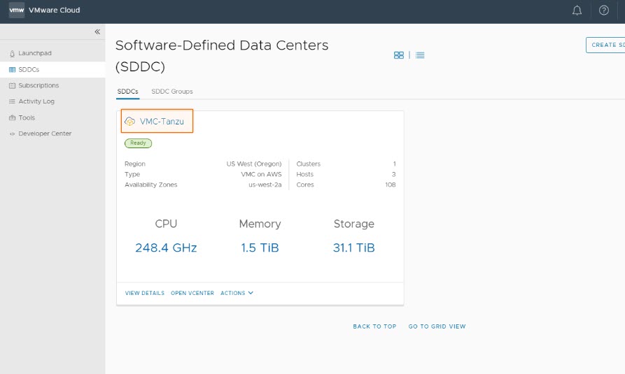The height and width of the screenshot is (374, 625).
Task: Click the Software-Defined Data Centers heading
Action: click(x=222, y=56)
